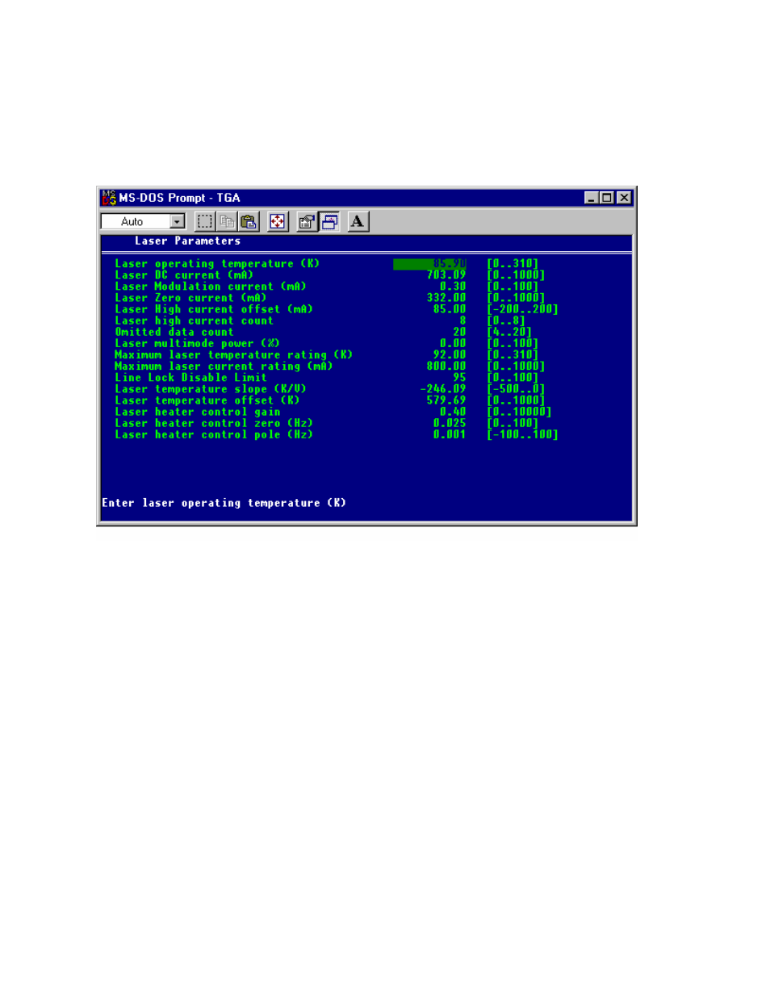
Task: Click the range [0..10000] for heater gain
Action: [519, 412]
